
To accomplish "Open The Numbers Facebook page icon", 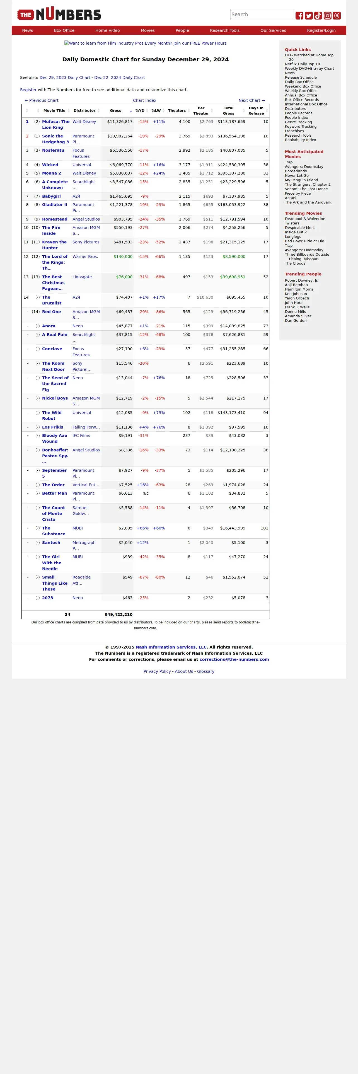I will [299, 16].
